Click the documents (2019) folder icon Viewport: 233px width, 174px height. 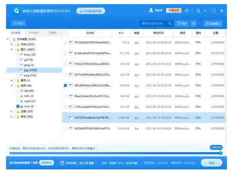coord(18,44)
